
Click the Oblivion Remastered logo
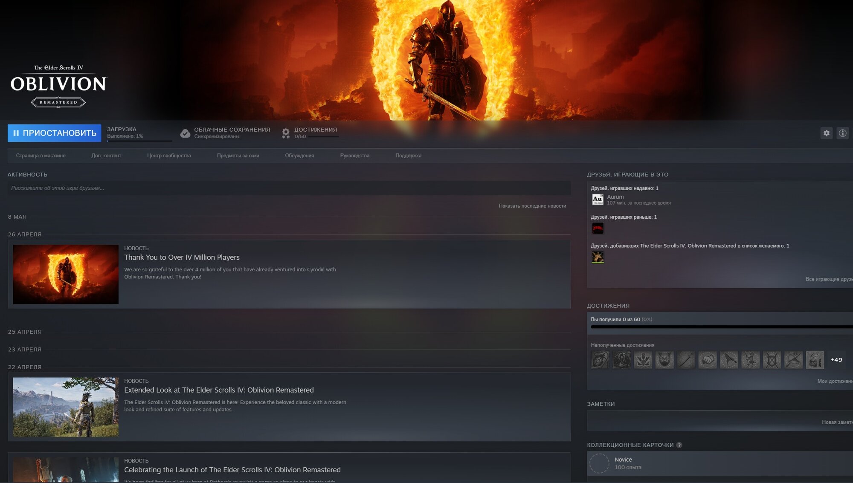tap(58, 86)
